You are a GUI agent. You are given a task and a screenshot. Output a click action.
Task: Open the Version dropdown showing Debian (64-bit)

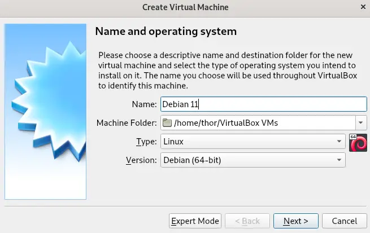click(253, 160)
